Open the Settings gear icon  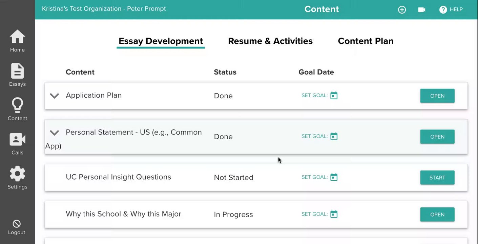(x=17, y=174)
